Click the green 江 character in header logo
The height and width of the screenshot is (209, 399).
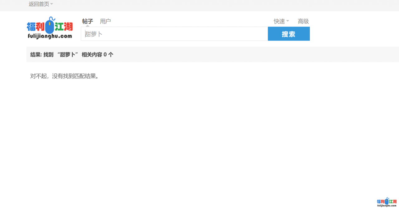tap(59, 27)
